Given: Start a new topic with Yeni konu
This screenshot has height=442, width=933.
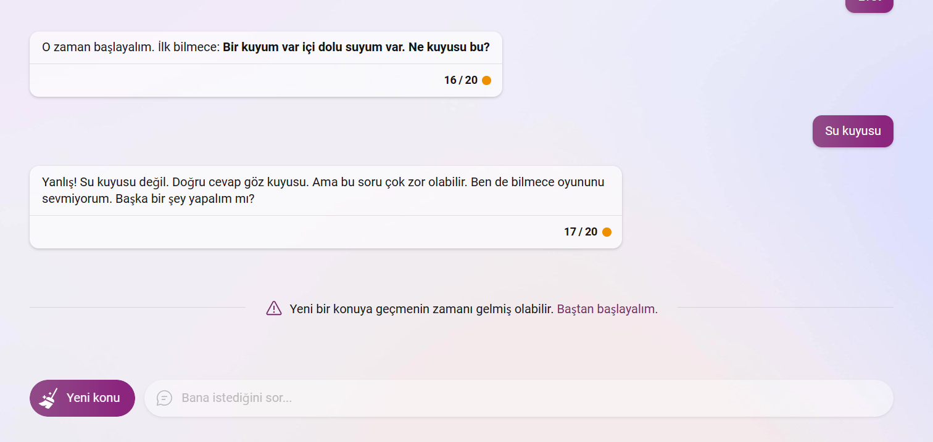Looking at the screenshot, I should click(x=82, y=398).
